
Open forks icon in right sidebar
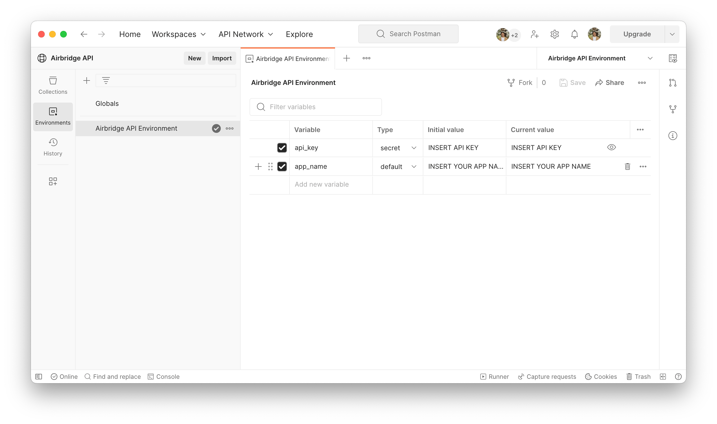pos(673,109)
